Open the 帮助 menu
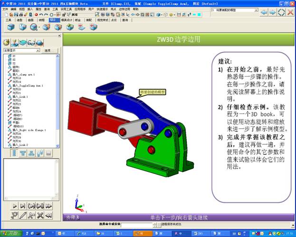The height and width of the screenshot is (237, 296). (x=135, y=9)
